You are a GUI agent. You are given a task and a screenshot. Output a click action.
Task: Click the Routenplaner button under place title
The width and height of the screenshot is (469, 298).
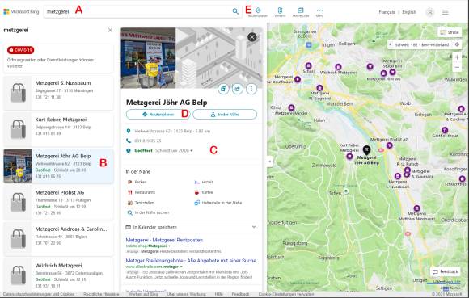(158, 115)
